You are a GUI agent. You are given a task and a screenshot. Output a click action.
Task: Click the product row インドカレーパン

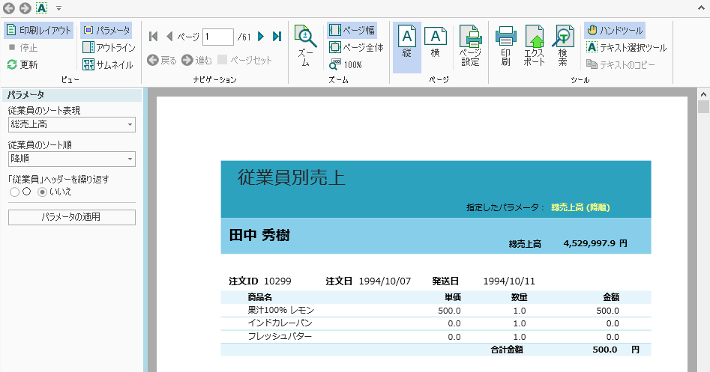(436, 323)
